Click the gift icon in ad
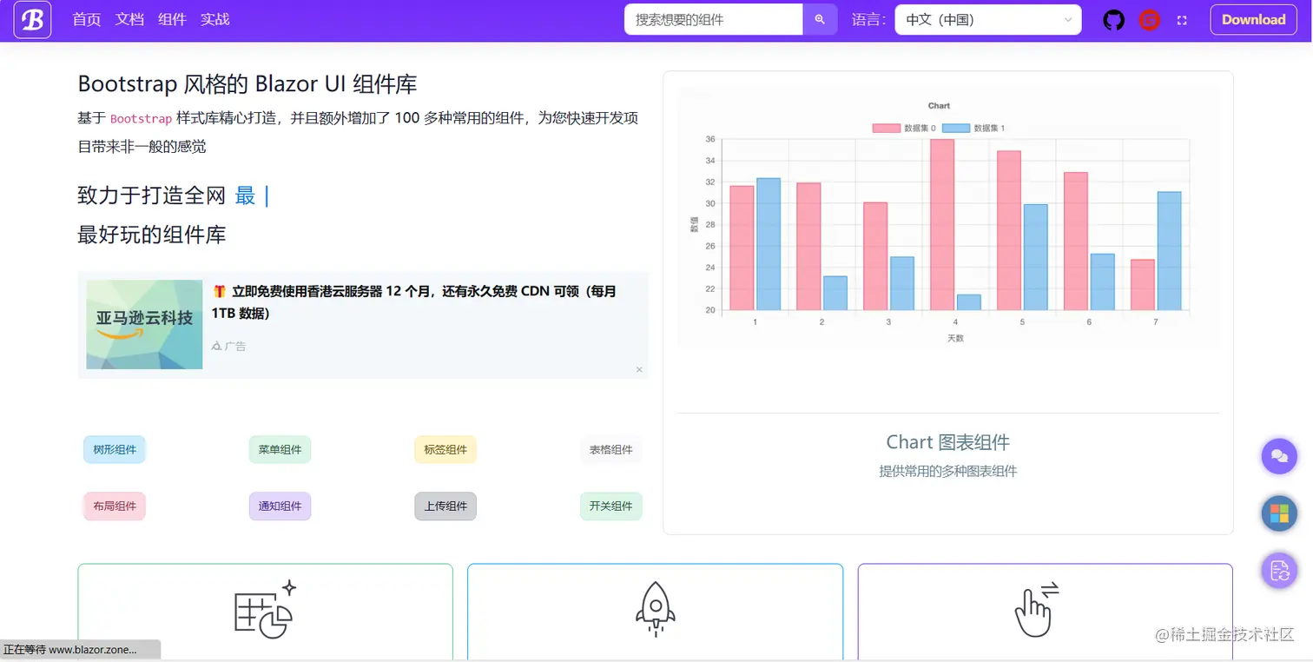Screen dimensions: 1313x662 [x=219, y=291]
